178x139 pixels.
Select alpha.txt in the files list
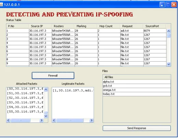click(x=137, y=82)
